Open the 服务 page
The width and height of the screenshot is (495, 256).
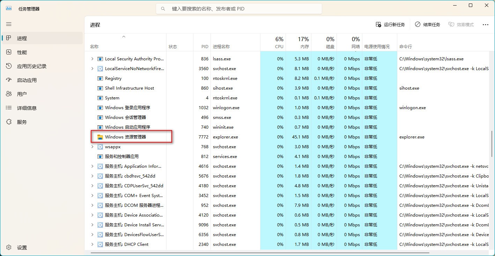[x=42, y=122]
